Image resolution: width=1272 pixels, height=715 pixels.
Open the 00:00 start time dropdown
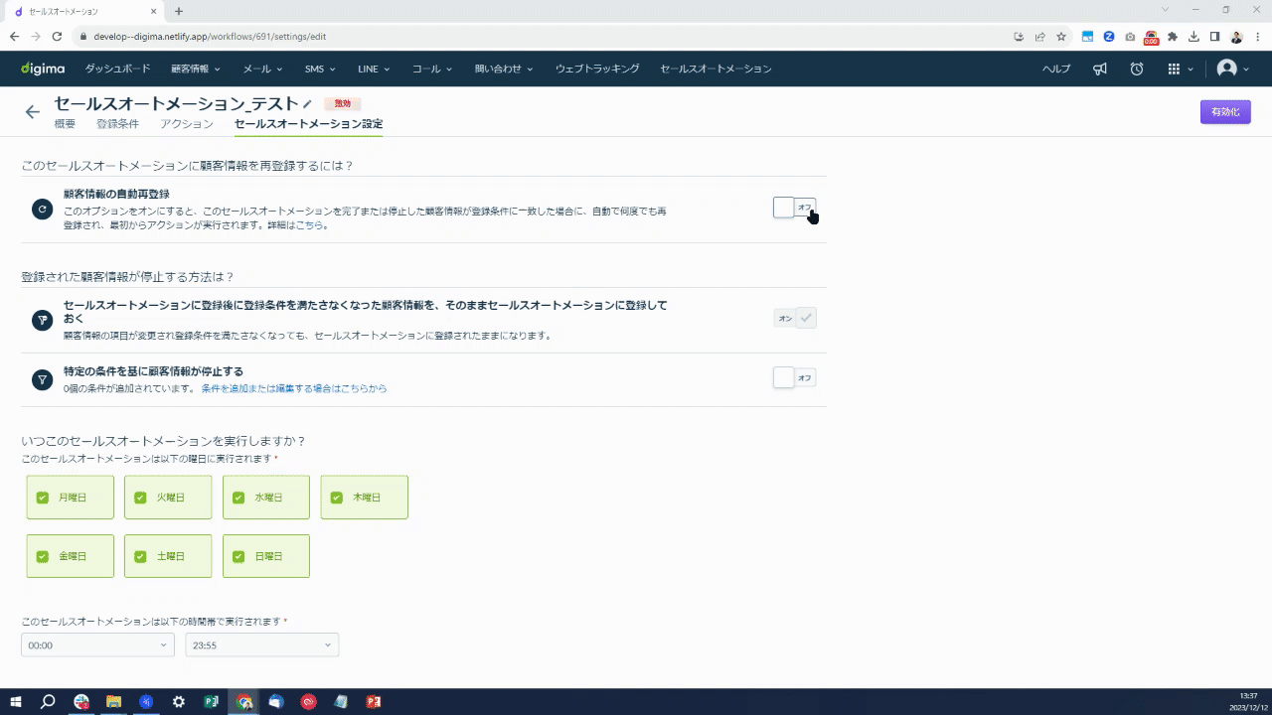click(98, 644)
